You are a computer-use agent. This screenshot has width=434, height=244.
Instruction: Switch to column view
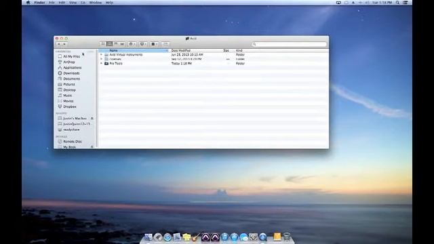click(x=116, y=44)
